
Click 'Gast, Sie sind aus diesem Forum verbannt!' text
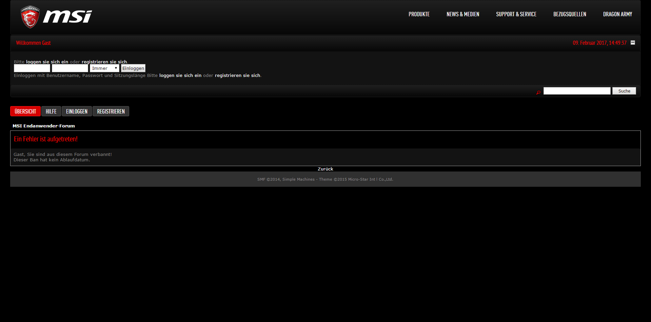[x=63, y=154]
